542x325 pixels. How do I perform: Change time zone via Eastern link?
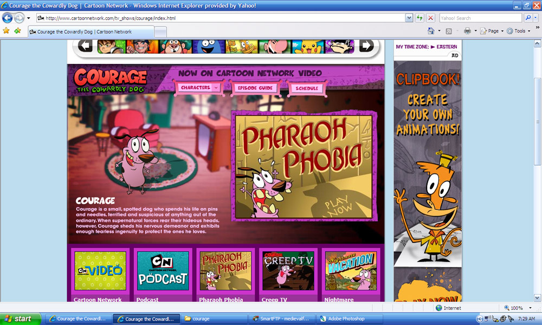coord(447,47)
